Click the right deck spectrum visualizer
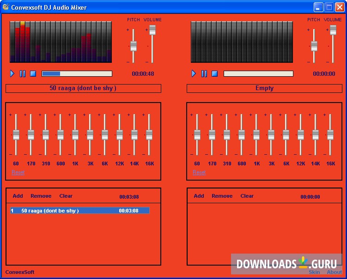Screen dimensions: 347x279 coord(242,42)
